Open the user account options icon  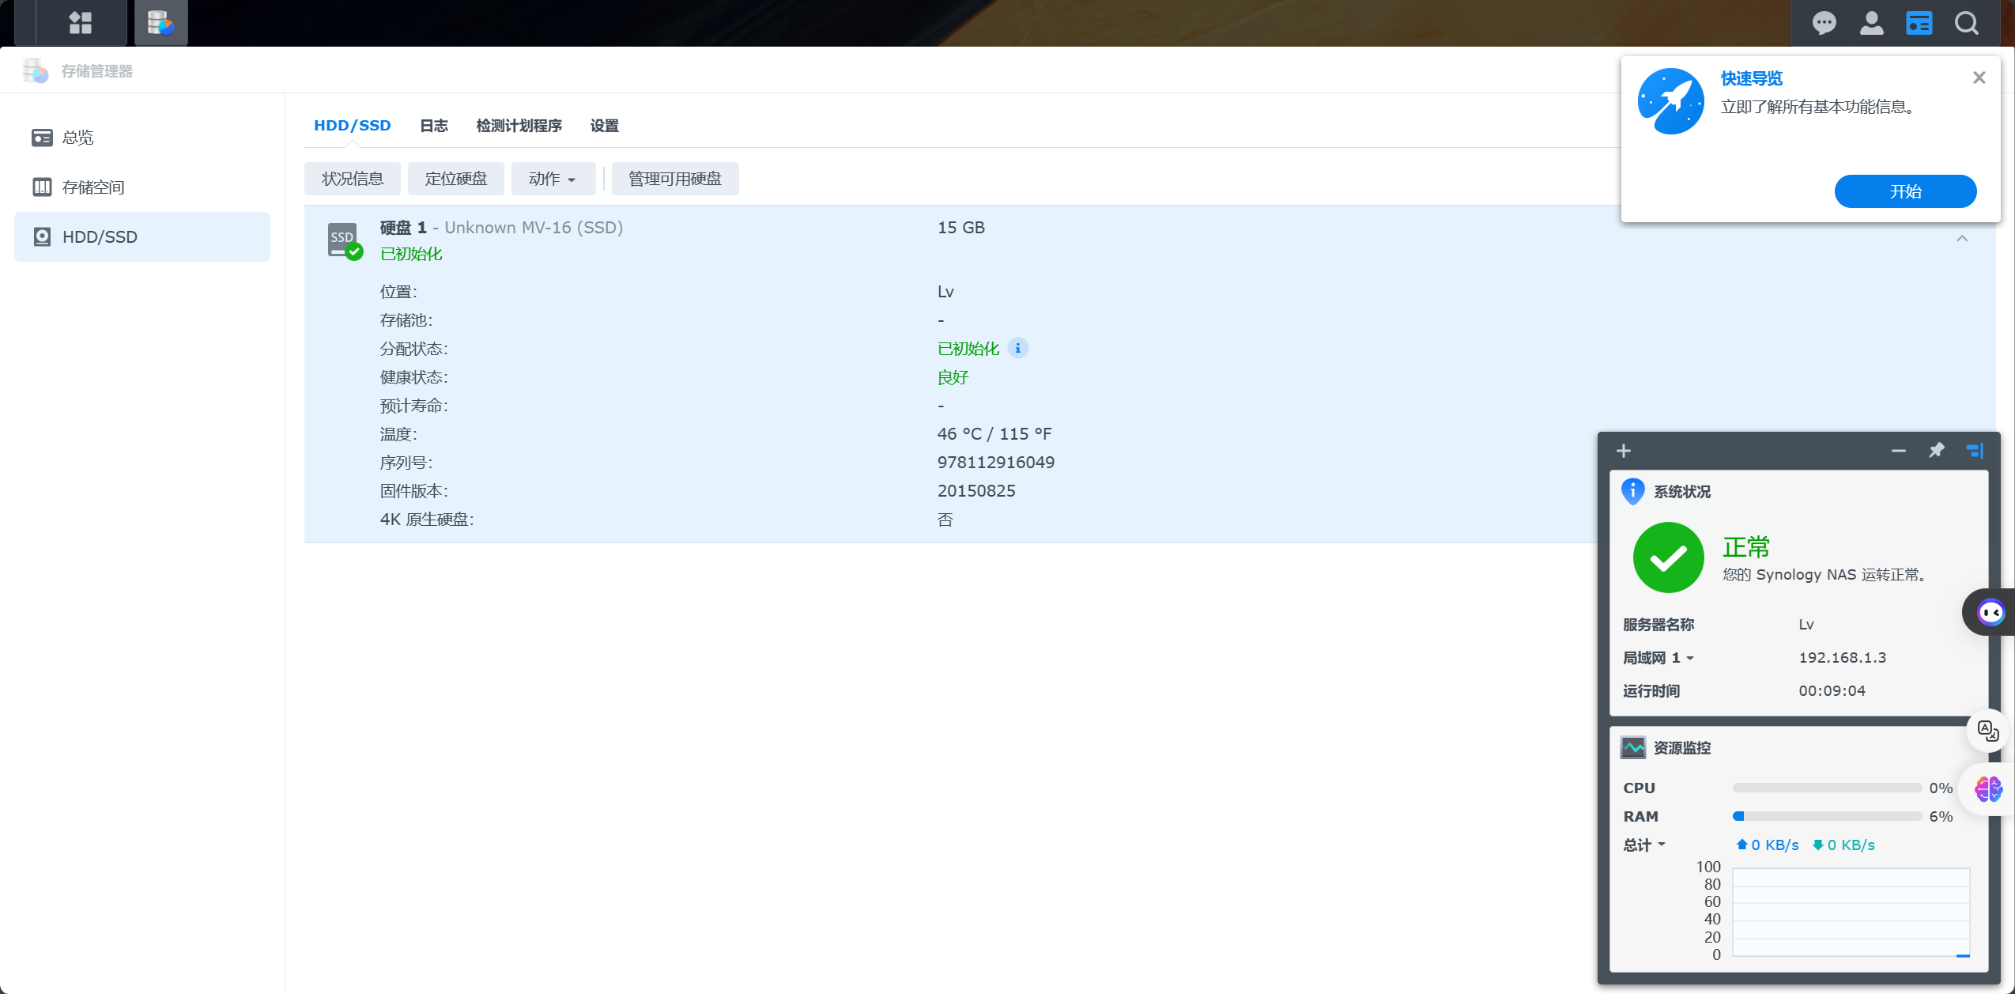click(1871, 23)
